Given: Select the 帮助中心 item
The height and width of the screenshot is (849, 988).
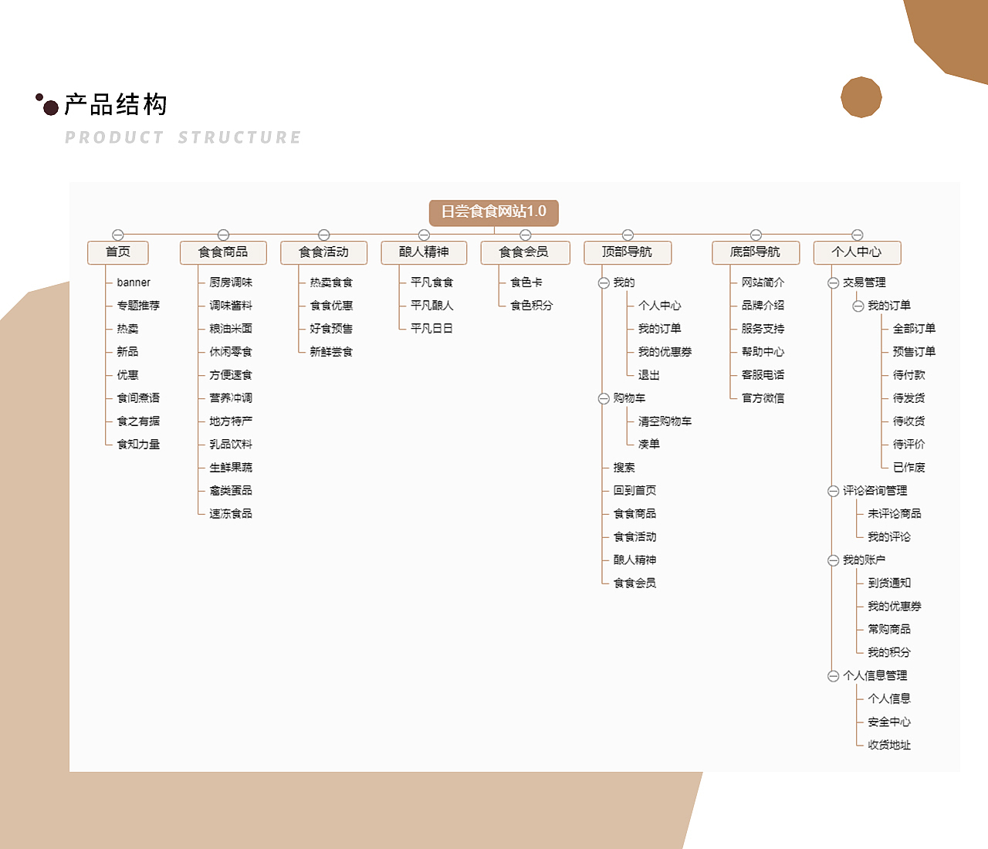Looking at the screenshot, I should 763,352.
